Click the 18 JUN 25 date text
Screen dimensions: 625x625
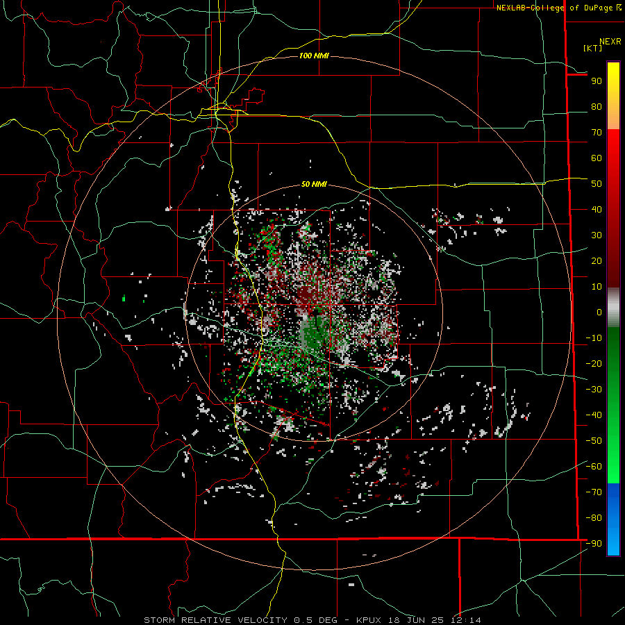[416, 620]
